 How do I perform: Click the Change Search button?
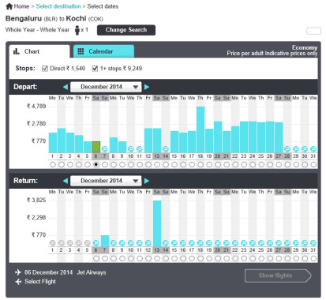pyautogui.click(x=126, y=30)
